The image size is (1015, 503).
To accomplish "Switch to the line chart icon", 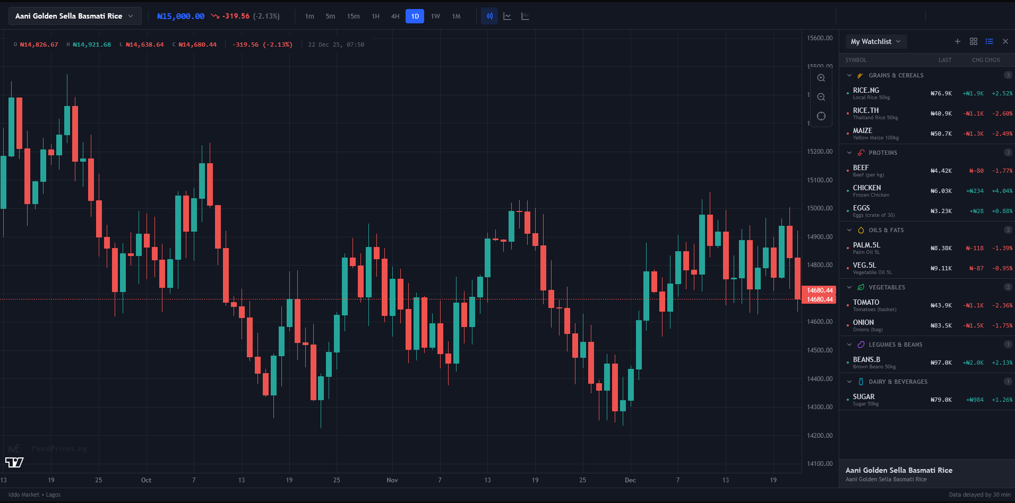I will (507, 16).
